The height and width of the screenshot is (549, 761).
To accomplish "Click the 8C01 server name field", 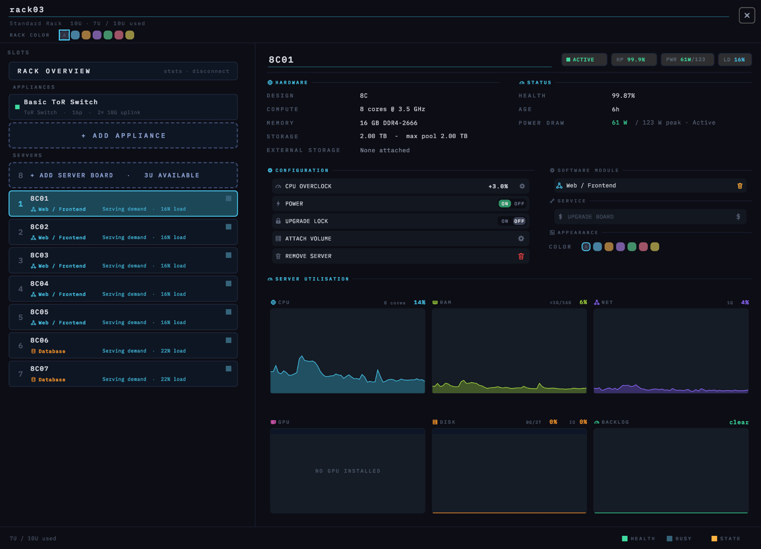I will coord(410,60).
